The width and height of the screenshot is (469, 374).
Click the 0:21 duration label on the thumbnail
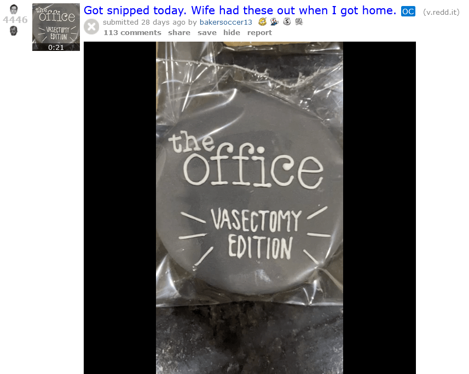(x=56, y=47)
